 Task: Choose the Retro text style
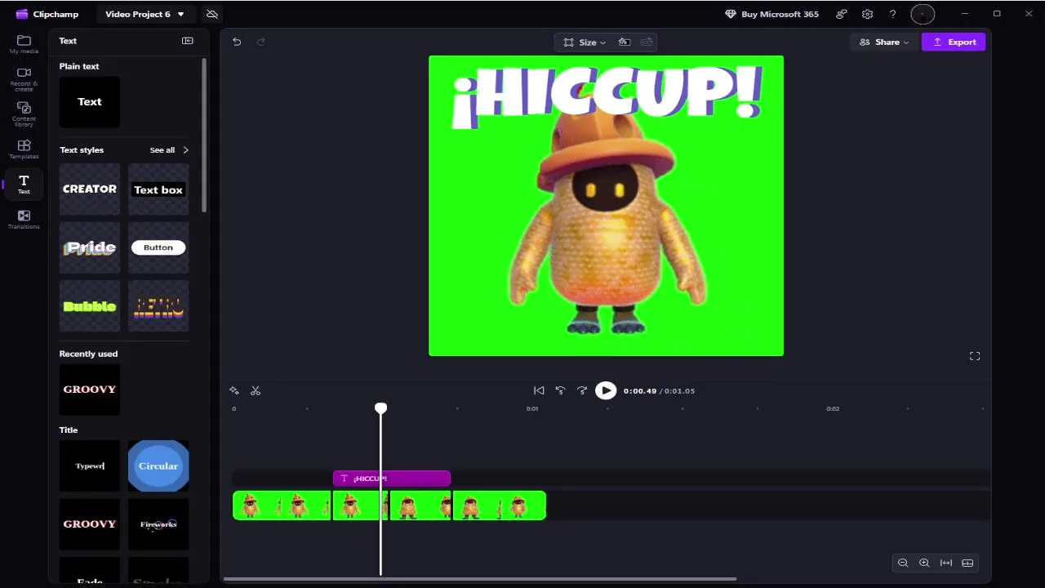coord(158,306)
